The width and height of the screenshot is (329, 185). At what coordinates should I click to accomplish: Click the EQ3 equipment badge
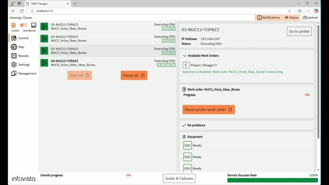pyautogui.click(x=187, y=168)
